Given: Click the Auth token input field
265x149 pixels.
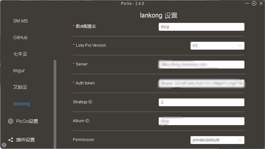Looking at the screenshot, I should click(201, 83).
